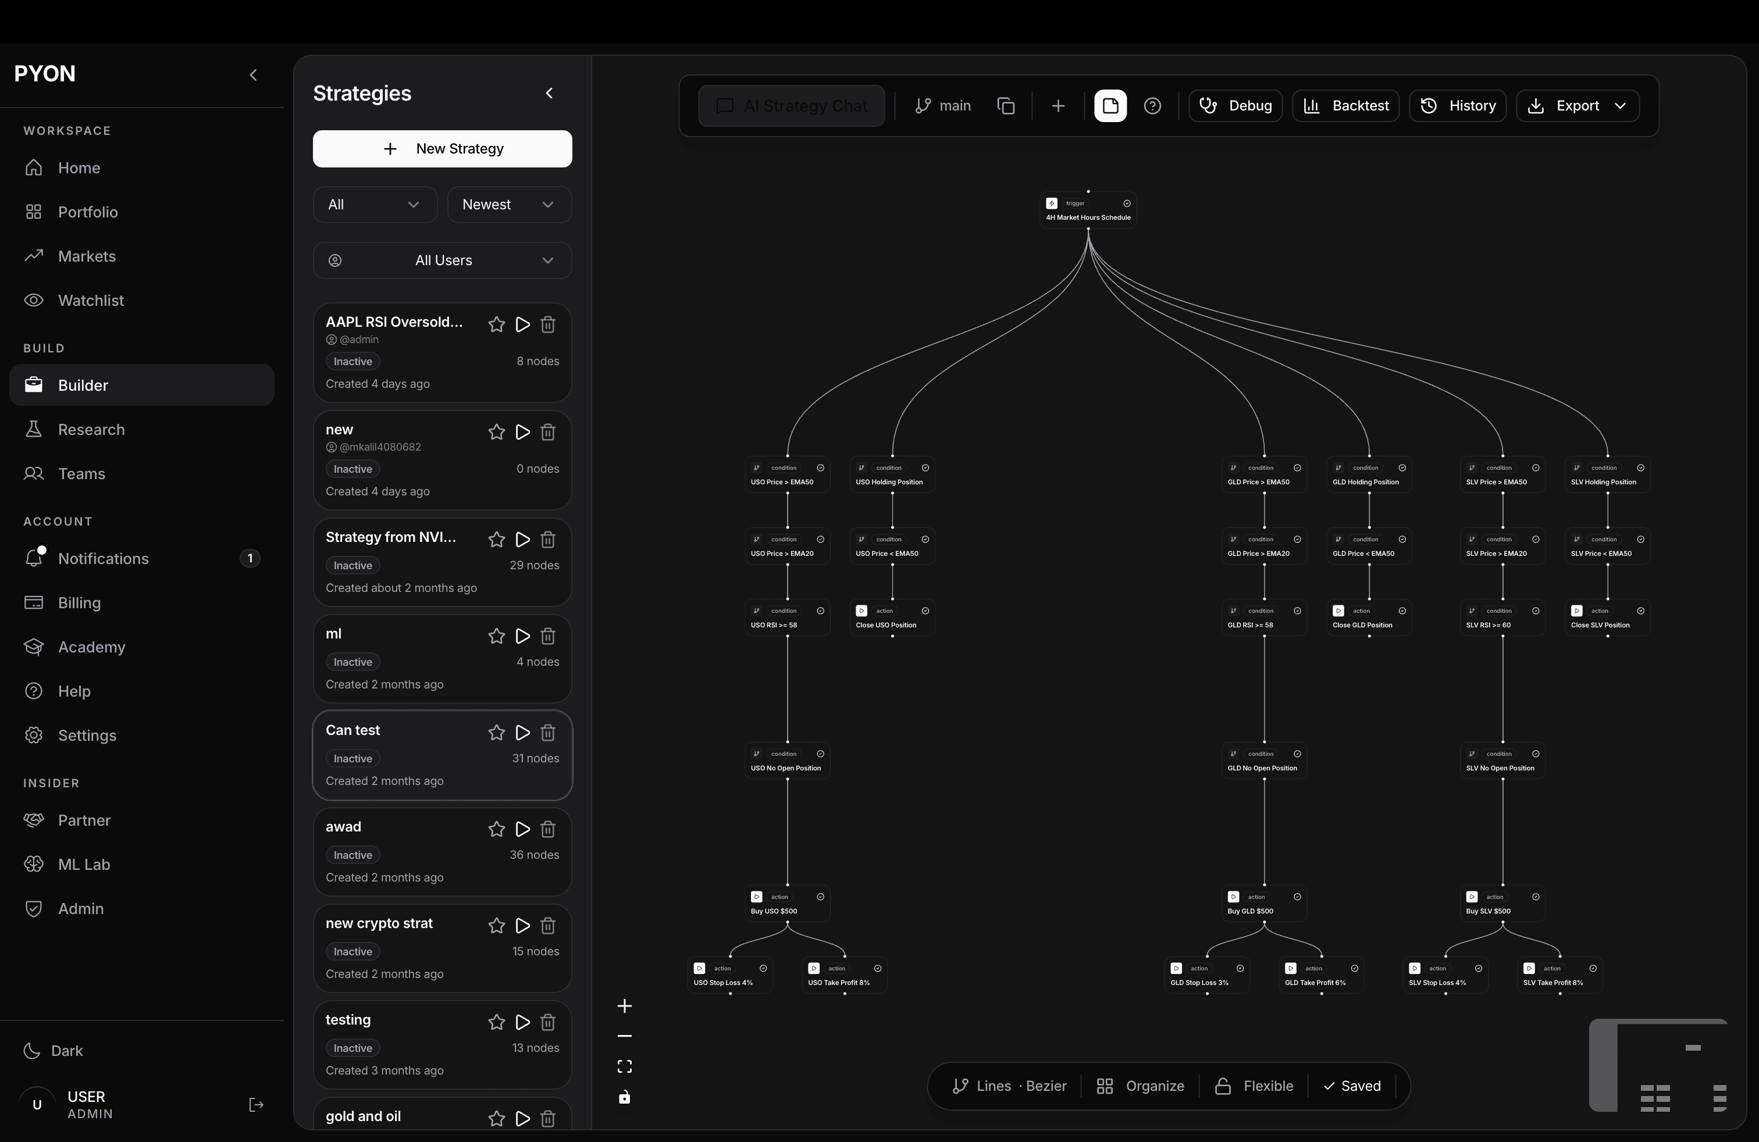This screenshot has width=1759, height=1142.
Task: Open the Newest sort dropdown
Action: [509, 205]
